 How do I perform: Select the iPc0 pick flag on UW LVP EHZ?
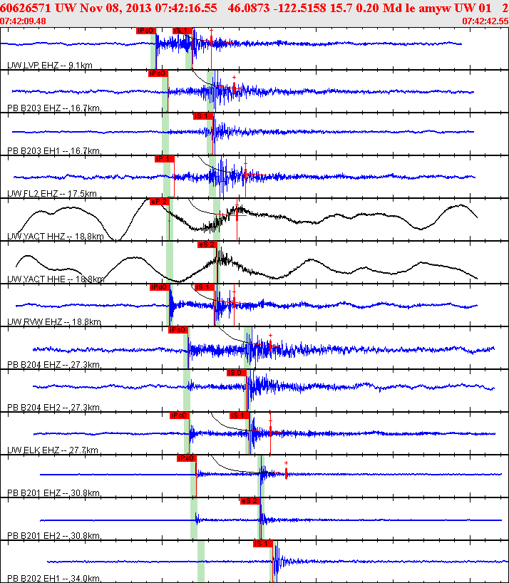click(146, 31)
